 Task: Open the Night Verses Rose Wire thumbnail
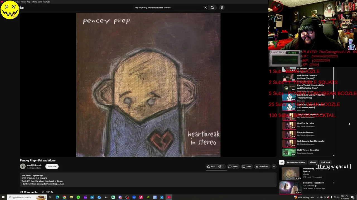(289, 152)
